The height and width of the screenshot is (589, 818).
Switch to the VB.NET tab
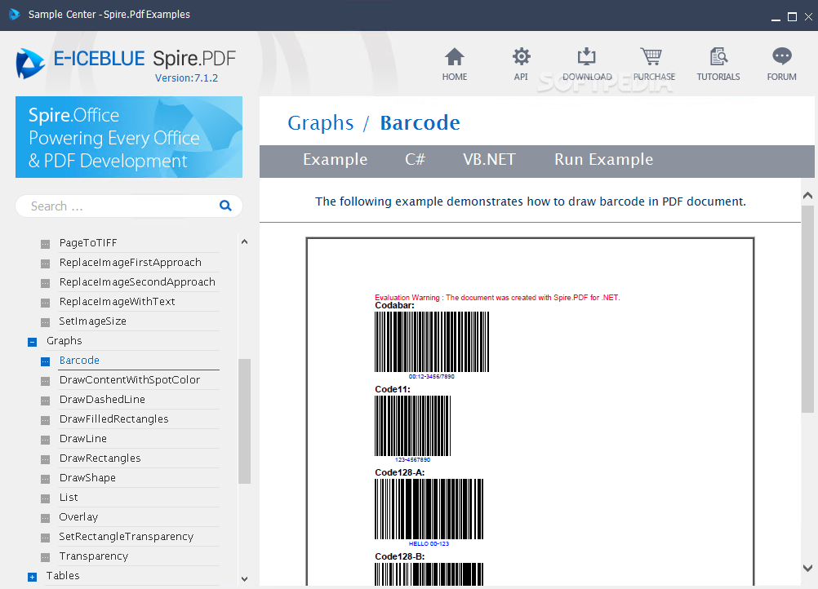point(489,160)
